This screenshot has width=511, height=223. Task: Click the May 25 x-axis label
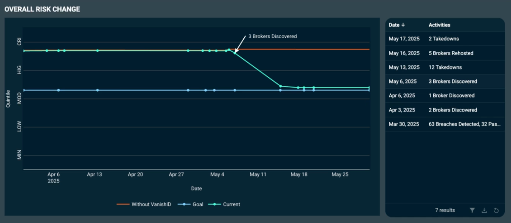click(340, 175)
